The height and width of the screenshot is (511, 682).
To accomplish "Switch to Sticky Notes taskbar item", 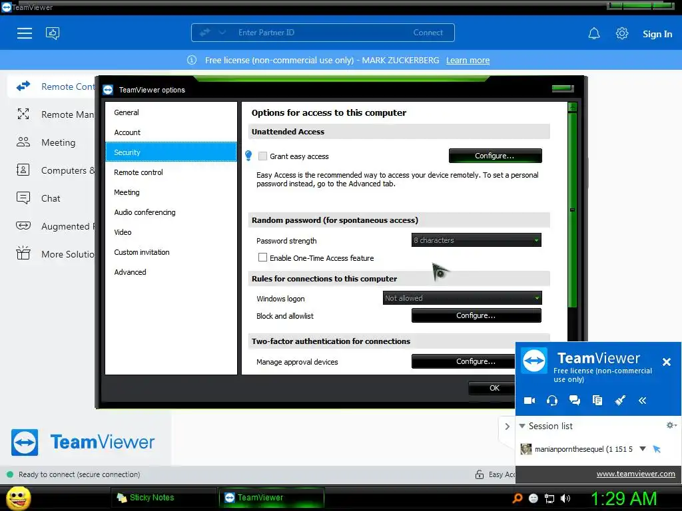I will tap(165, 498).
